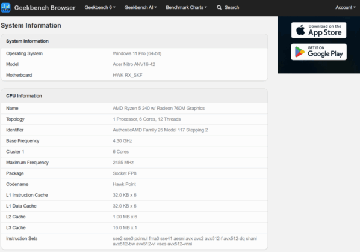Click the Acer Nitro ANV16-42 model value
Viewport: 360px width, 252px height.
[x=134, y=64]
